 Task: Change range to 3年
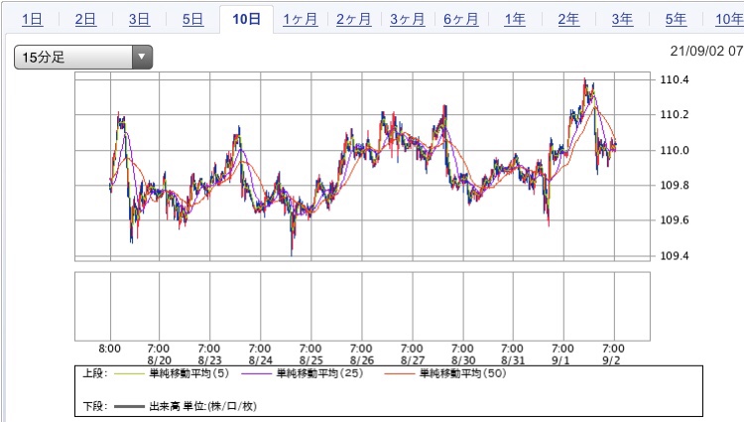[622, 20]
